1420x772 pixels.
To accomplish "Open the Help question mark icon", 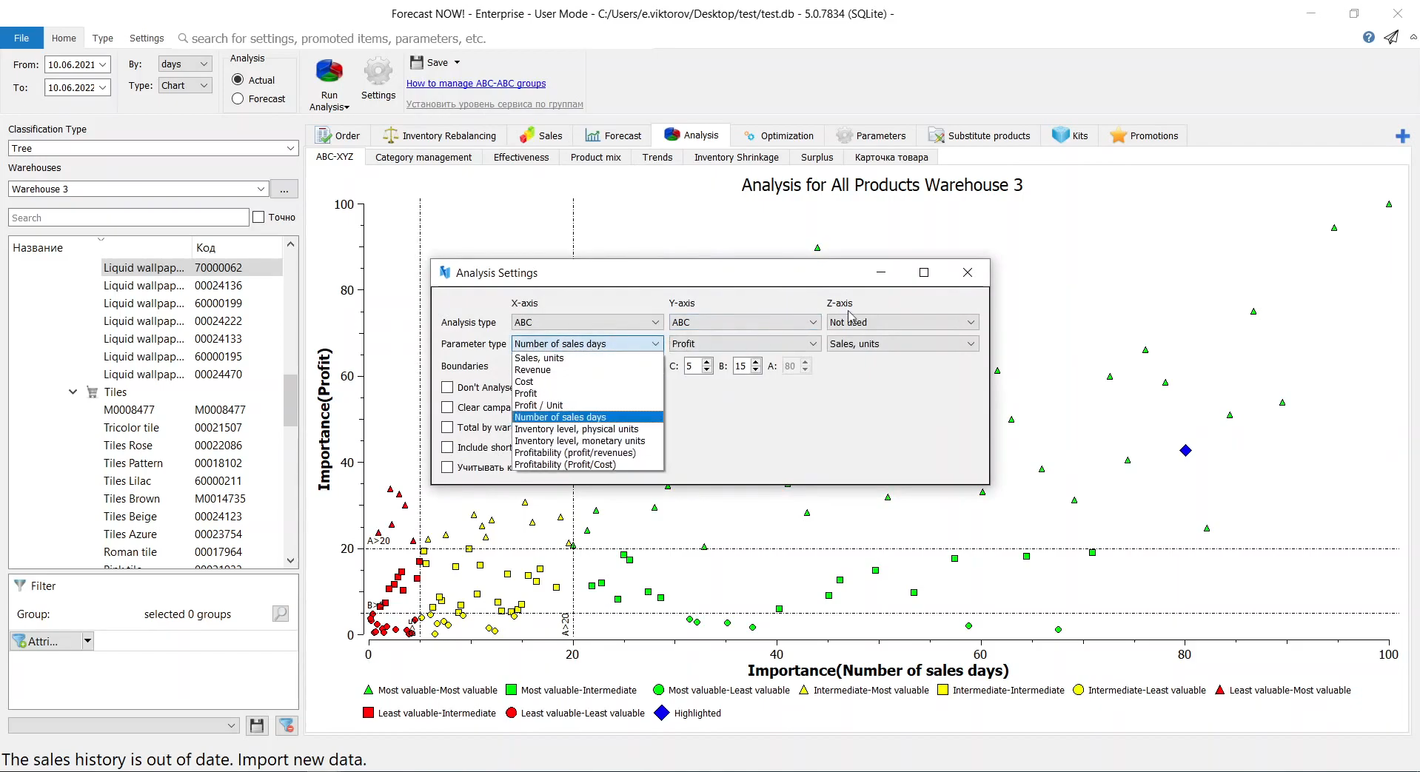I will pyautogui.click(x=1369, y=38).
